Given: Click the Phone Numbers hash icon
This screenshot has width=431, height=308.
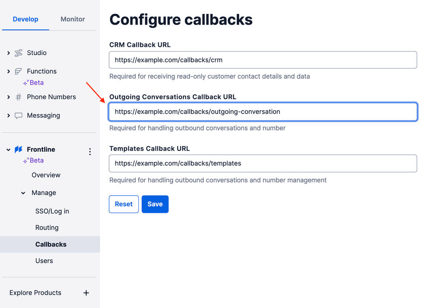Looking at the screenshot, I should [19, 97].
